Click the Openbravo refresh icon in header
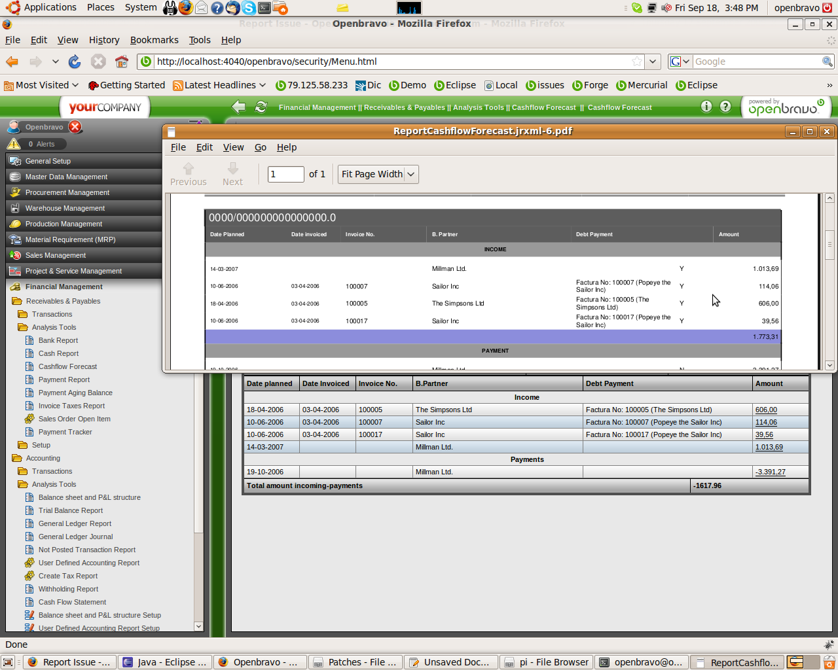Image resolution: width=838 pixels, height=670 pixels. (261, 107)
